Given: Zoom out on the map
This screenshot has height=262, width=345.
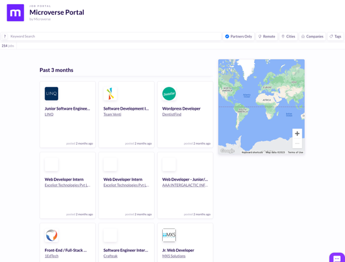Looking at the screenshot, I should pyautogui.click(x=297, y=144).
